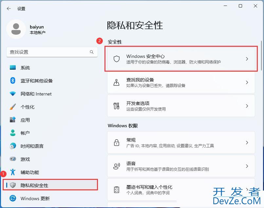Expand 开发者选项 chevron
The height and width of the screenshot is (208, 264).
247,106
